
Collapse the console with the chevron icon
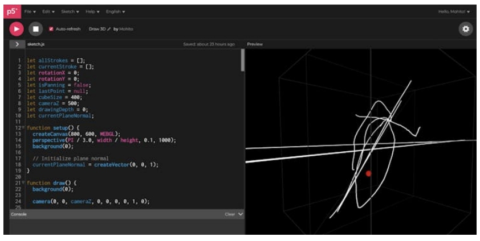[240, 214]
